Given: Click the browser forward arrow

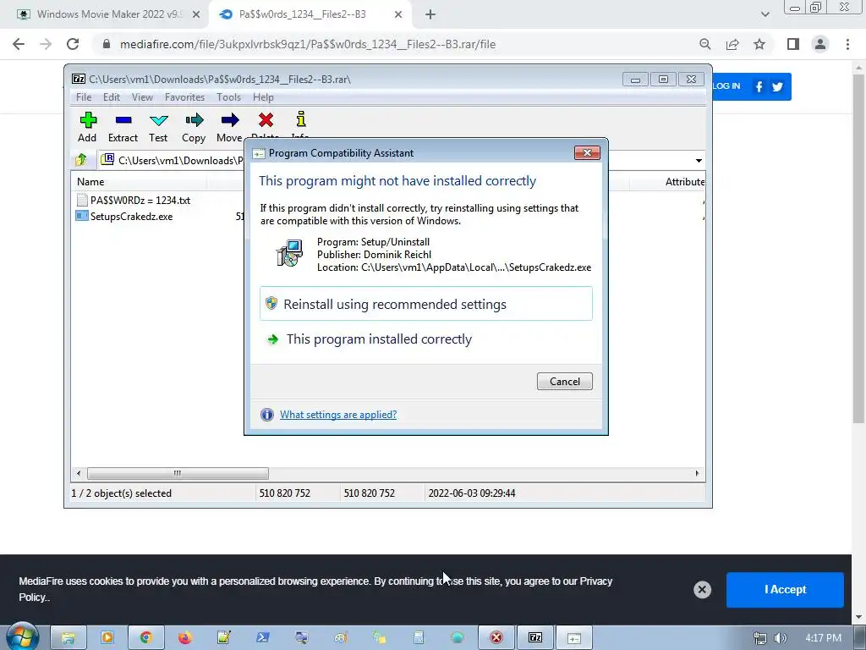Looking at the screenshot, I should (46, 44).
